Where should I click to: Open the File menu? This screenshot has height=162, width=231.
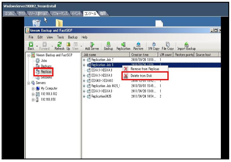pyautogui.click(x=31, y=37)
